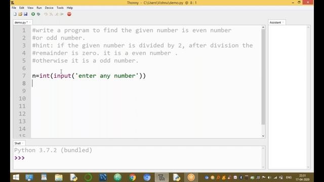Open the Windows Start button
Screen dimensions: 324x182
(16, 177)
